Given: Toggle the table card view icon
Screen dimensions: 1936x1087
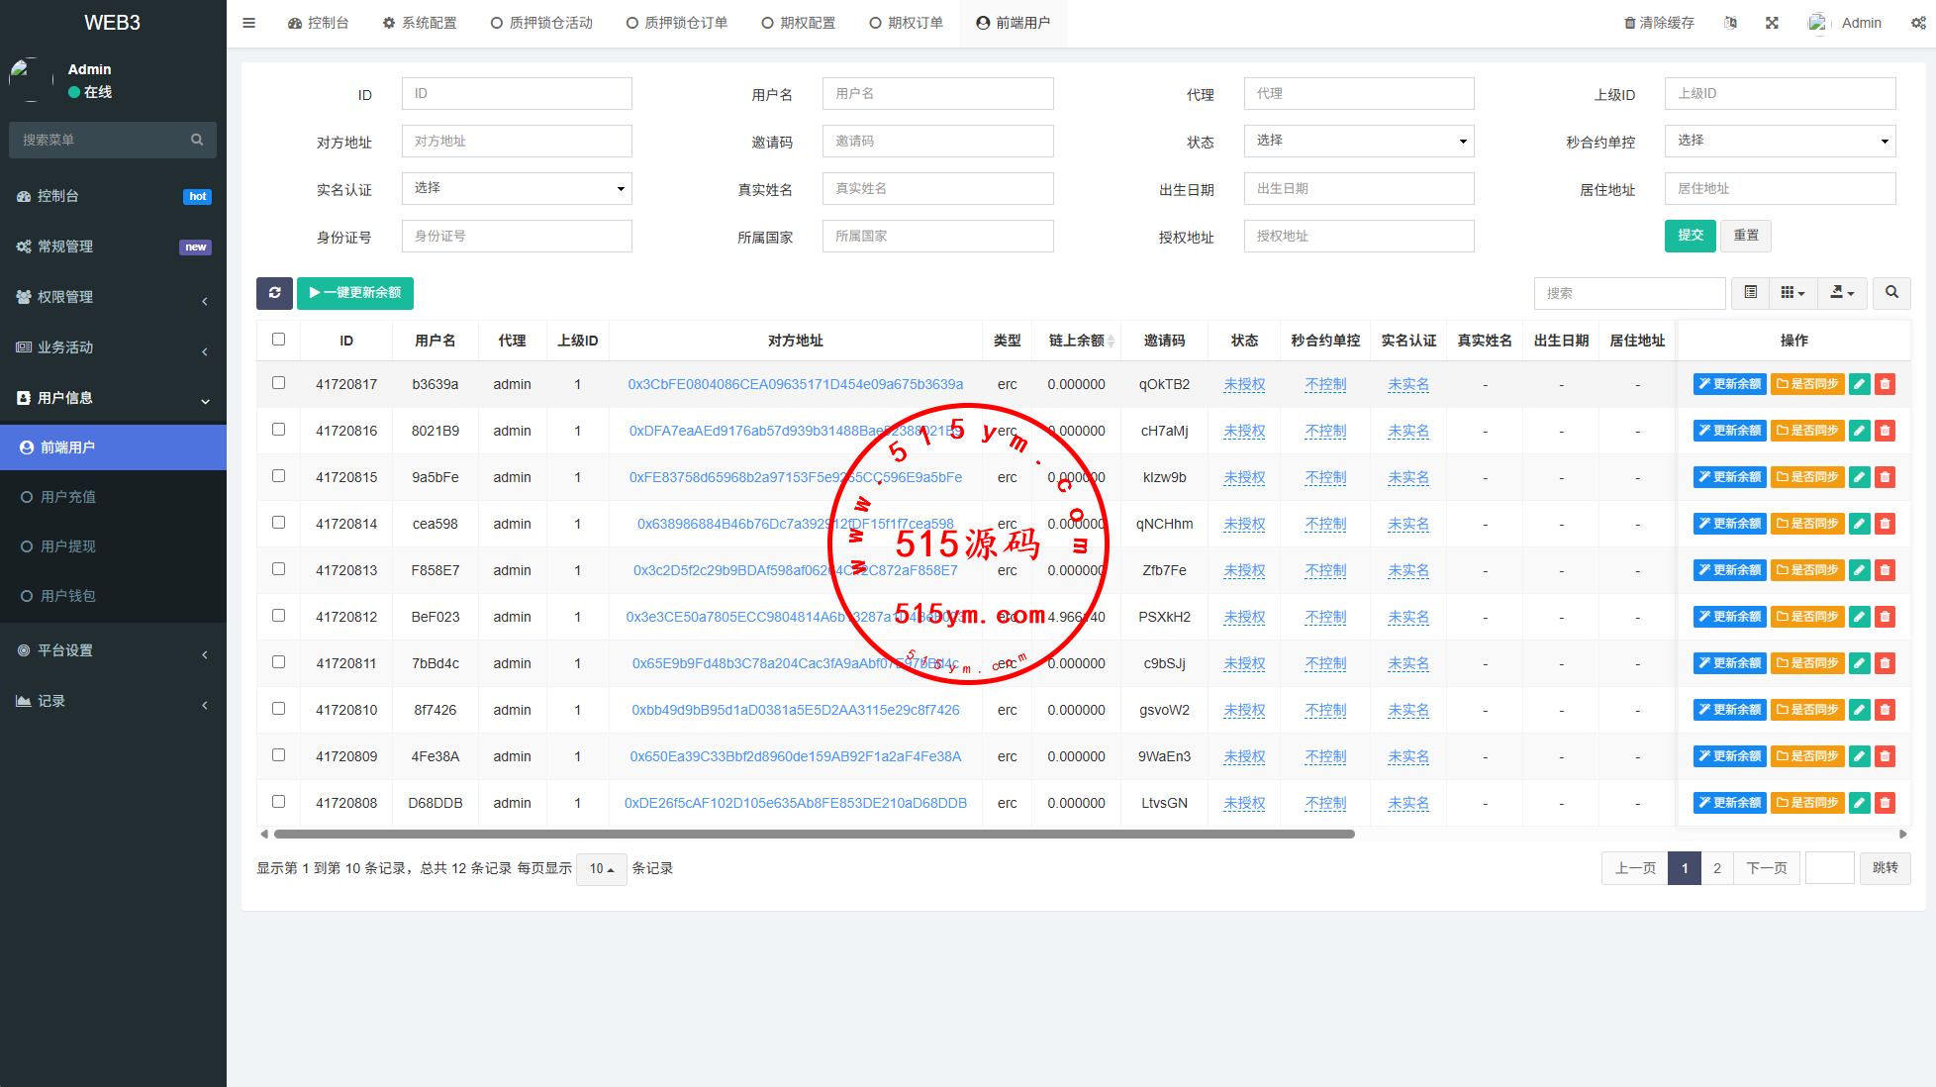Looking at the screenshot, I should [x=1751, y=293].
